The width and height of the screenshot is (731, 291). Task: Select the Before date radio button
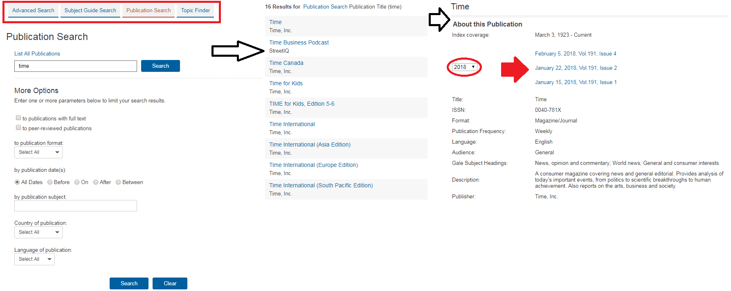click(50, 182)
